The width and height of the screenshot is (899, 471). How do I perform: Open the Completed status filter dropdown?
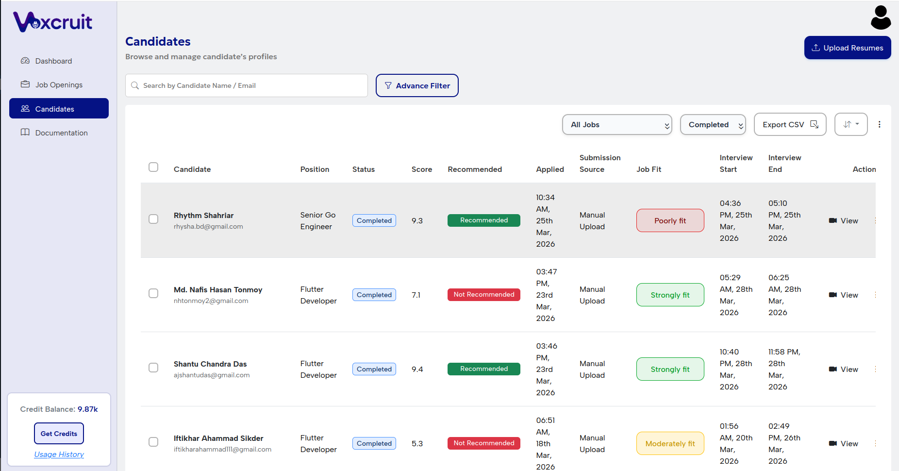click(713, 125)
